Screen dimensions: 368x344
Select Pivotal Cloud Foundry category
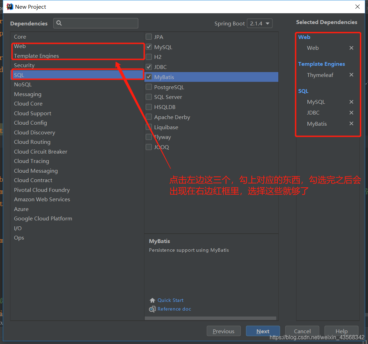coord(77,190)
